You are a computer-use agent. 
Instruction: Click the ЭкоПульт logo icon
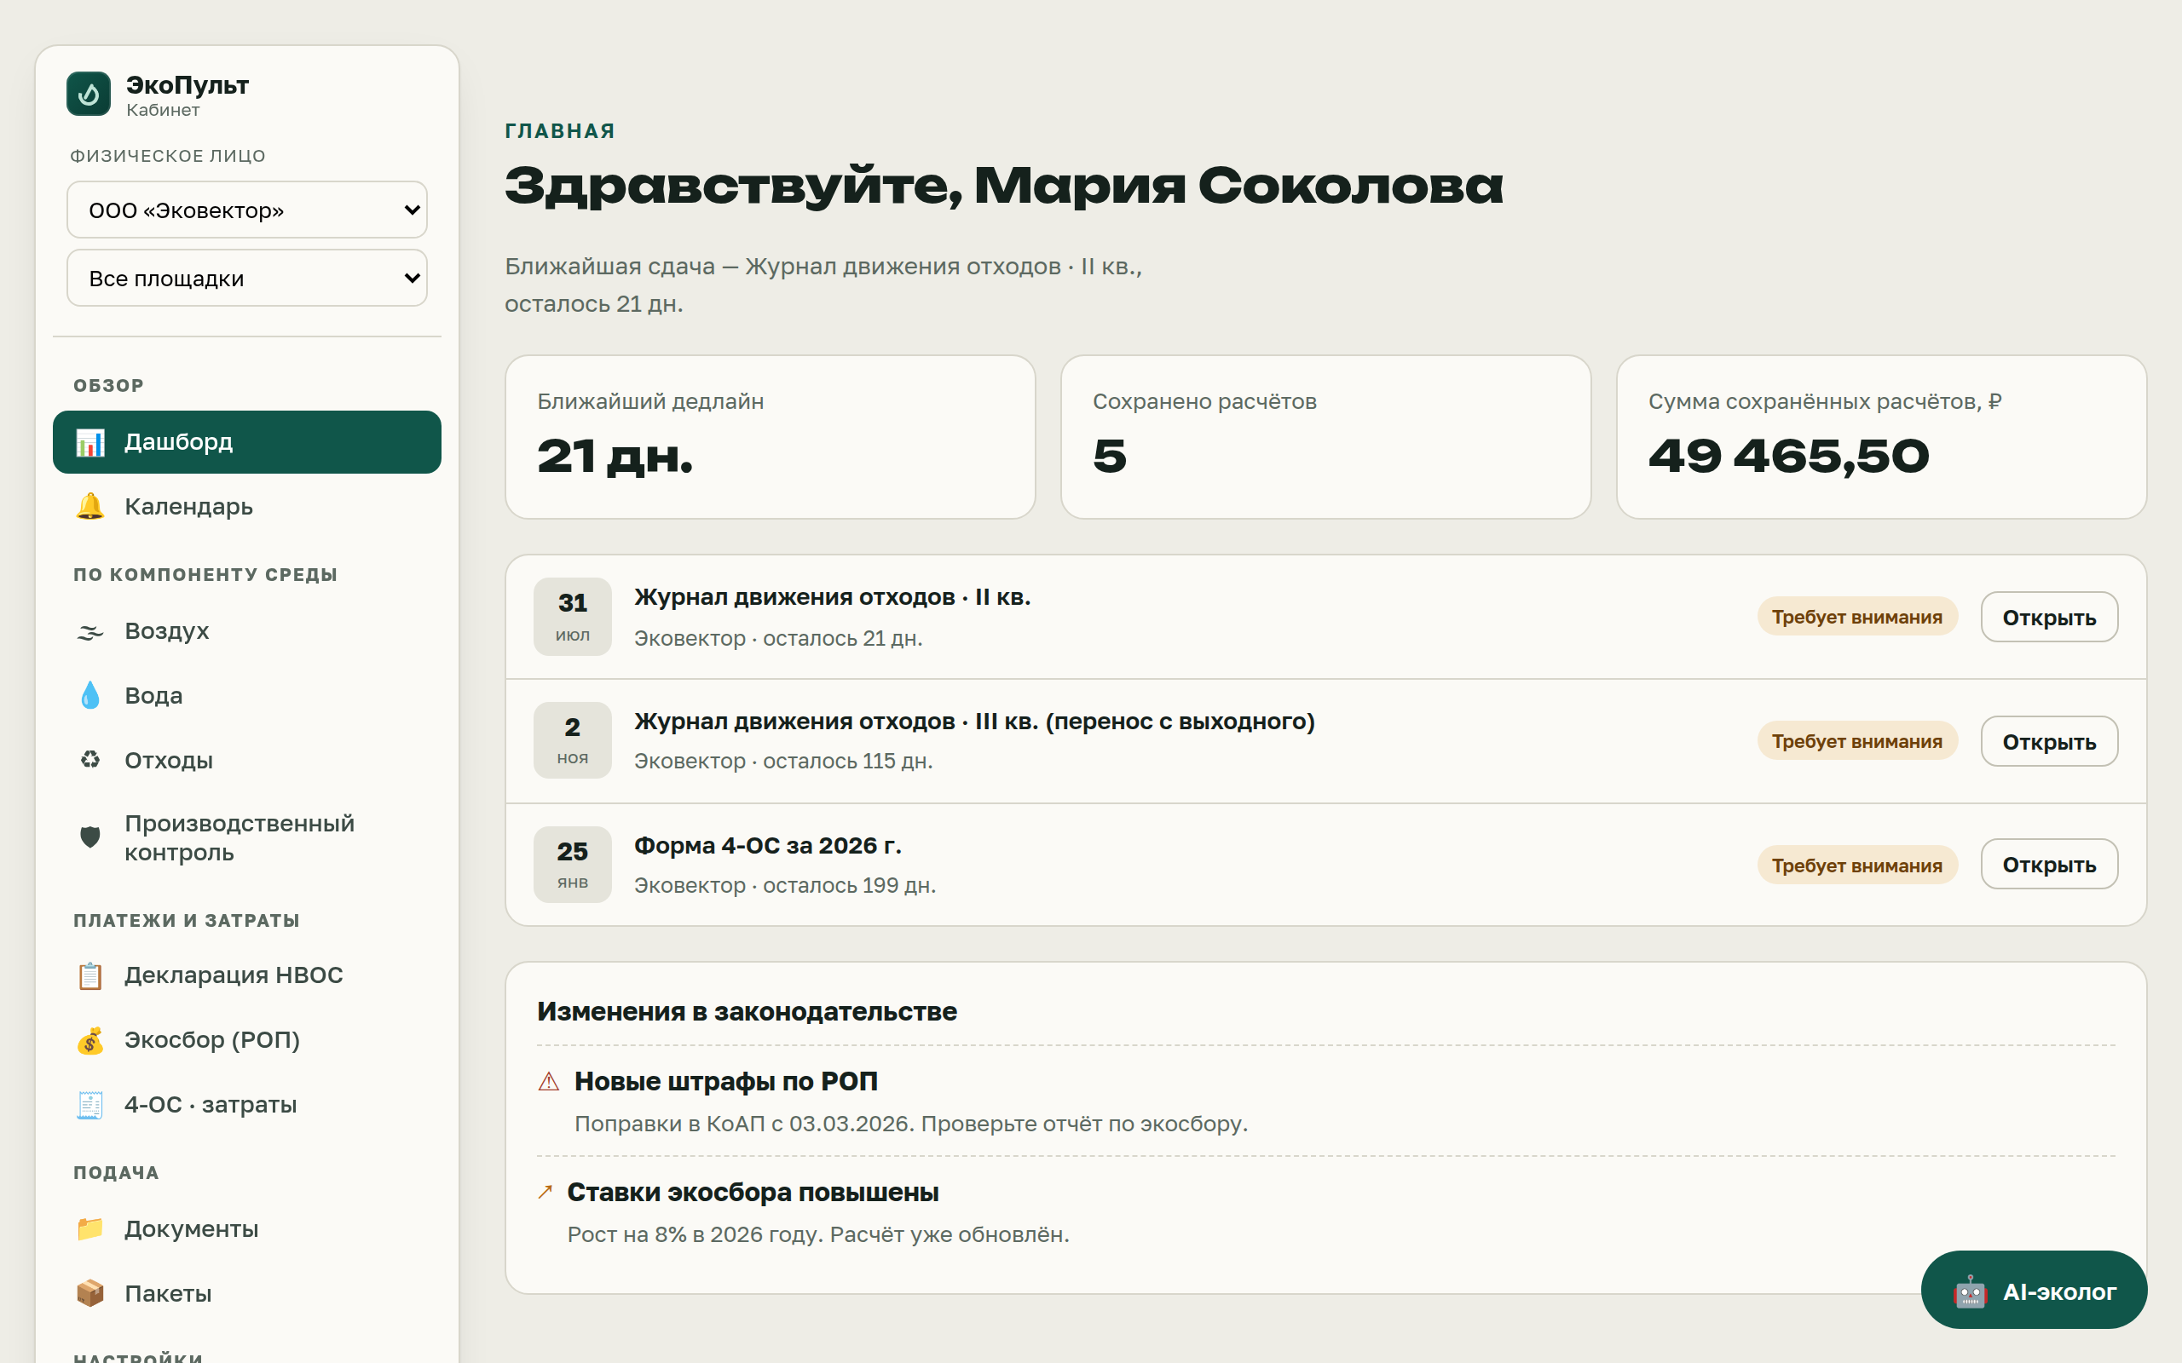point(89,94)
